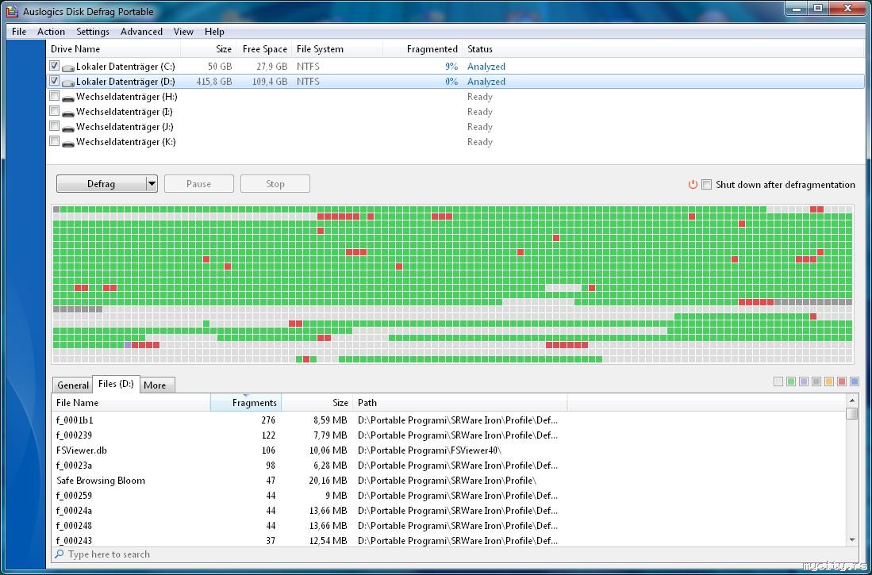Select the f_00024a file row
The height and width of the screenshot is (575, 872).
(x=448, y=510)
